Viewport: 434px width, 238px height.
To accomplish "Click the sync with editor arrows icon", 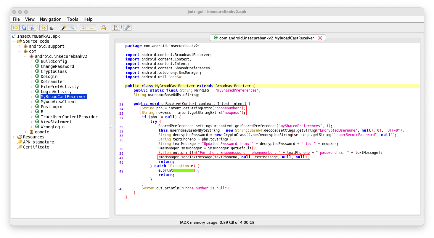I will click(44, 28).
